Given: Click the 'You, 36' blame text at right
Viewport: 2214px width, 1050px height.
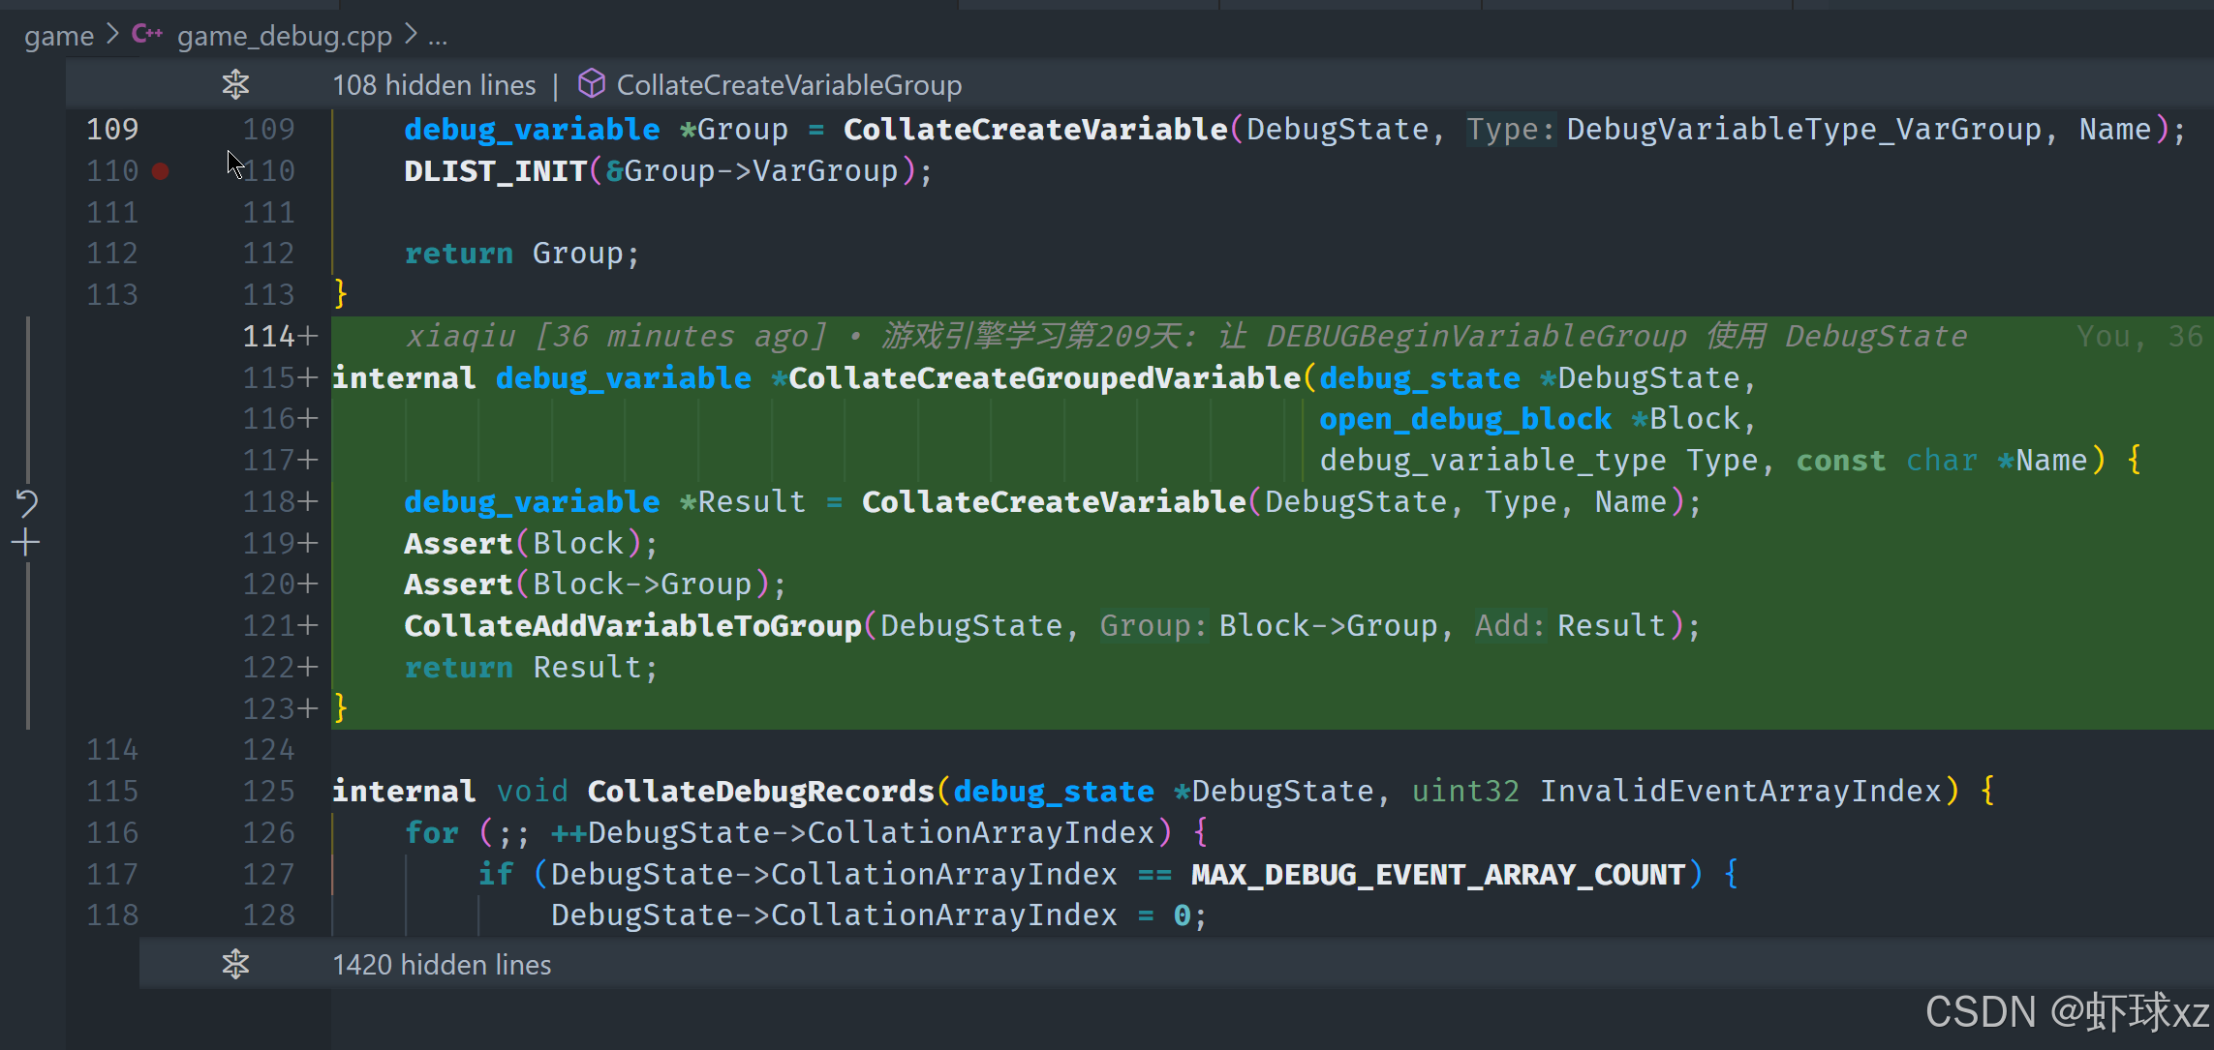Looking at the screenshot, I should pos(2138,336).
